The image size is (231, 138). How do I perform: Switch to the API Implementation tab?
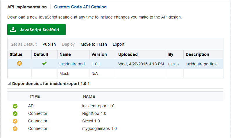27,7
